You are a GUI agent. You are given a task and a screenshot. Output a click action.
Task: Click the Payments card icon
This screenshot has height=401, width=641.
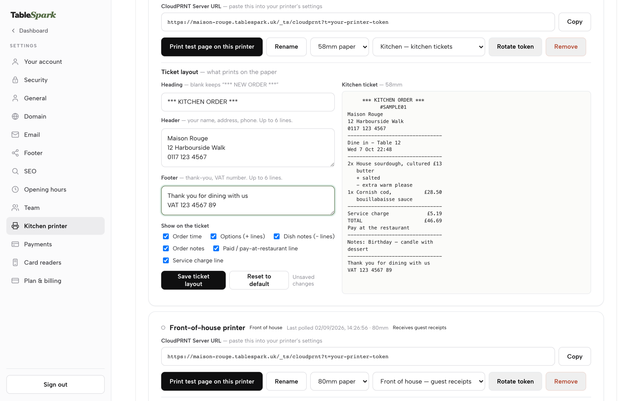tap(15, 245)
